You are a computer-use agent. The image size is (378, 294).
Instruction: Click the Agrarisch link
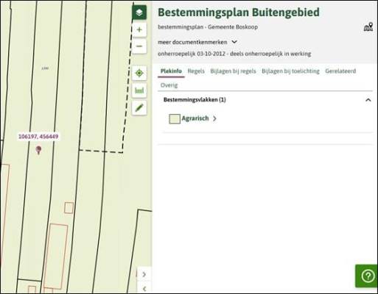[x=195, y=118]
